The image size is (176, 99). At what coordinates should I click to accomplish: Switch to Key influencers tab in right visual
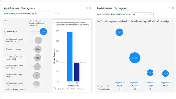point(105,8)
